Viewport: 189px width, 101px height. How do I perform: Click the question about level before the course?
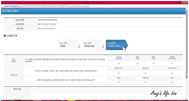click(66, 71)
